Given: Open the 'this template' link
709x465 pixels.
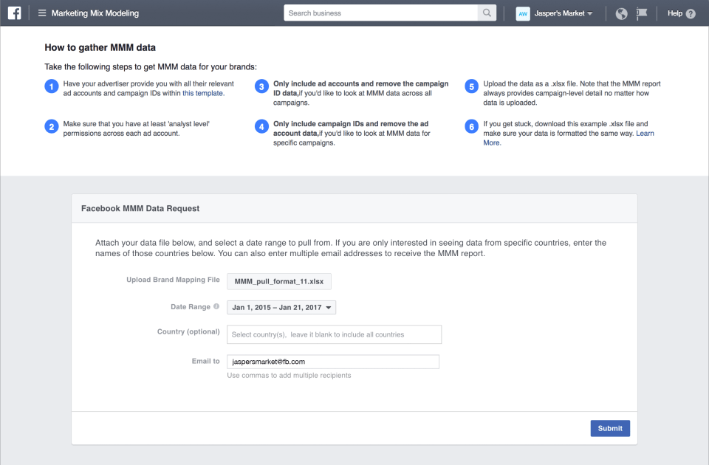Looking at the screenshot, I should click(x=203, y=94).
